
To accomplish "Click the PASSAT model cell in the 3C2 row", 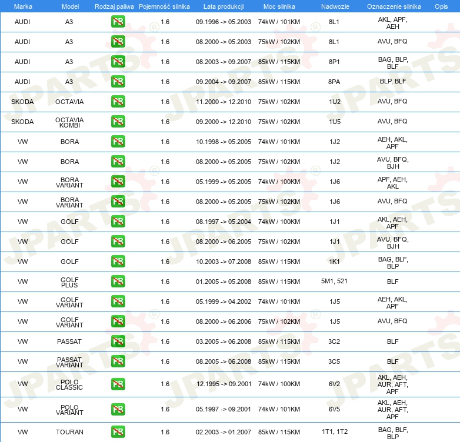I will click(69, 341).
